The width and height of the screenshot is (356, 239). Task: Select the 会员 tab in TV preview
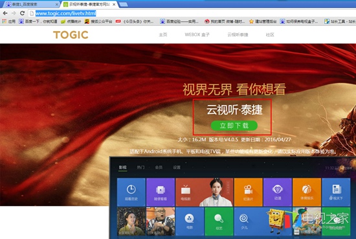[159, 168]
